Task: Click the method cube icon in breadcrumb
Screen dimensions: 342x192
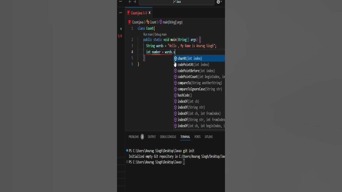Action: [161, 22]
